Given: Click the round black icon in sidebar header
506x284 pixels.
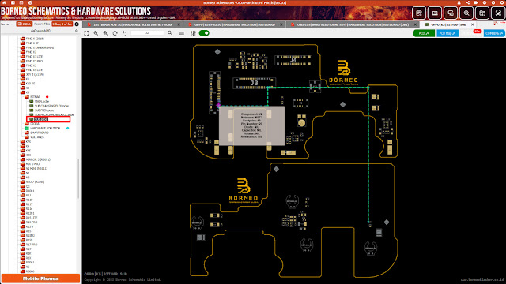Looking at the screenshot, I should point(77,24).
